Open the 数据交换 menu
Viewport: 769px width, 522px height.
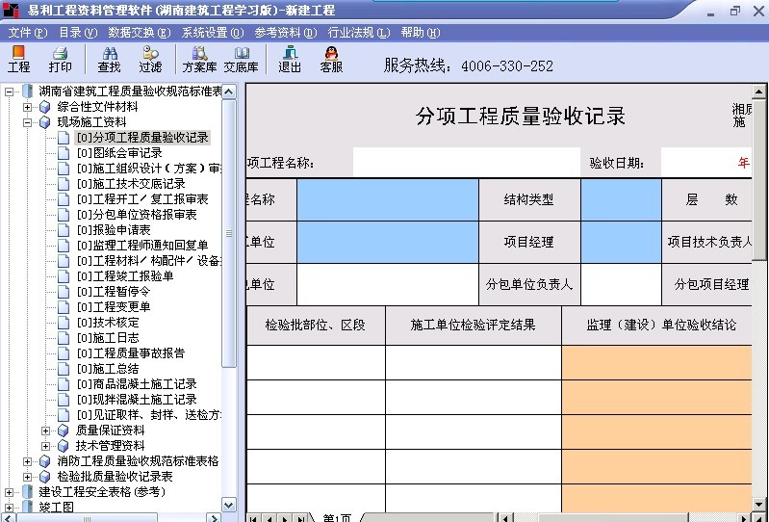[139, 33]
